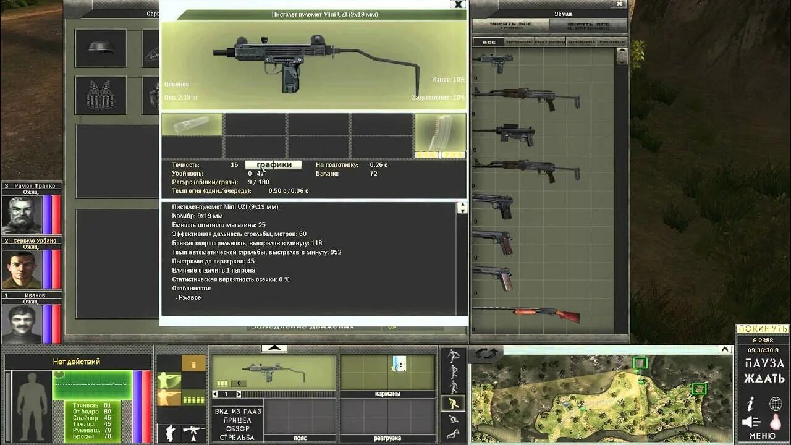Choose the lower aimed shot mode icon

[x=169, y=397]
